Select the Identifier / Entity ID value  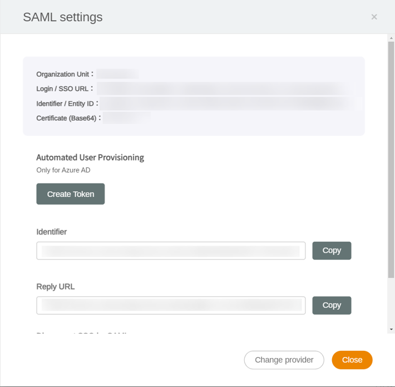tap(228, 103)
